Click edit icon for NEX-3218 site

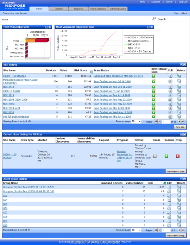[170, 95]
